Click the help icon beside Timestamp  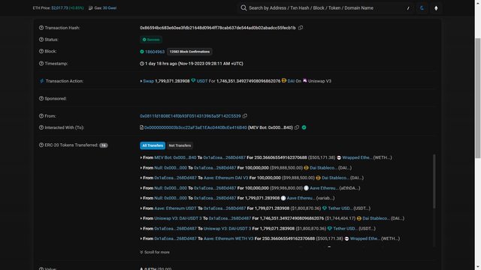tap(41, 64)
